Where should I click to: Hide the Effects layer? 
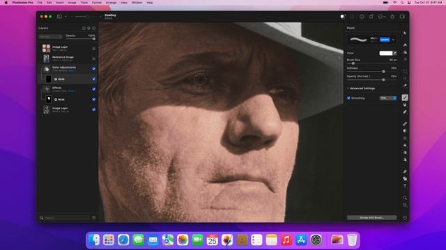(x=94, y=89)
